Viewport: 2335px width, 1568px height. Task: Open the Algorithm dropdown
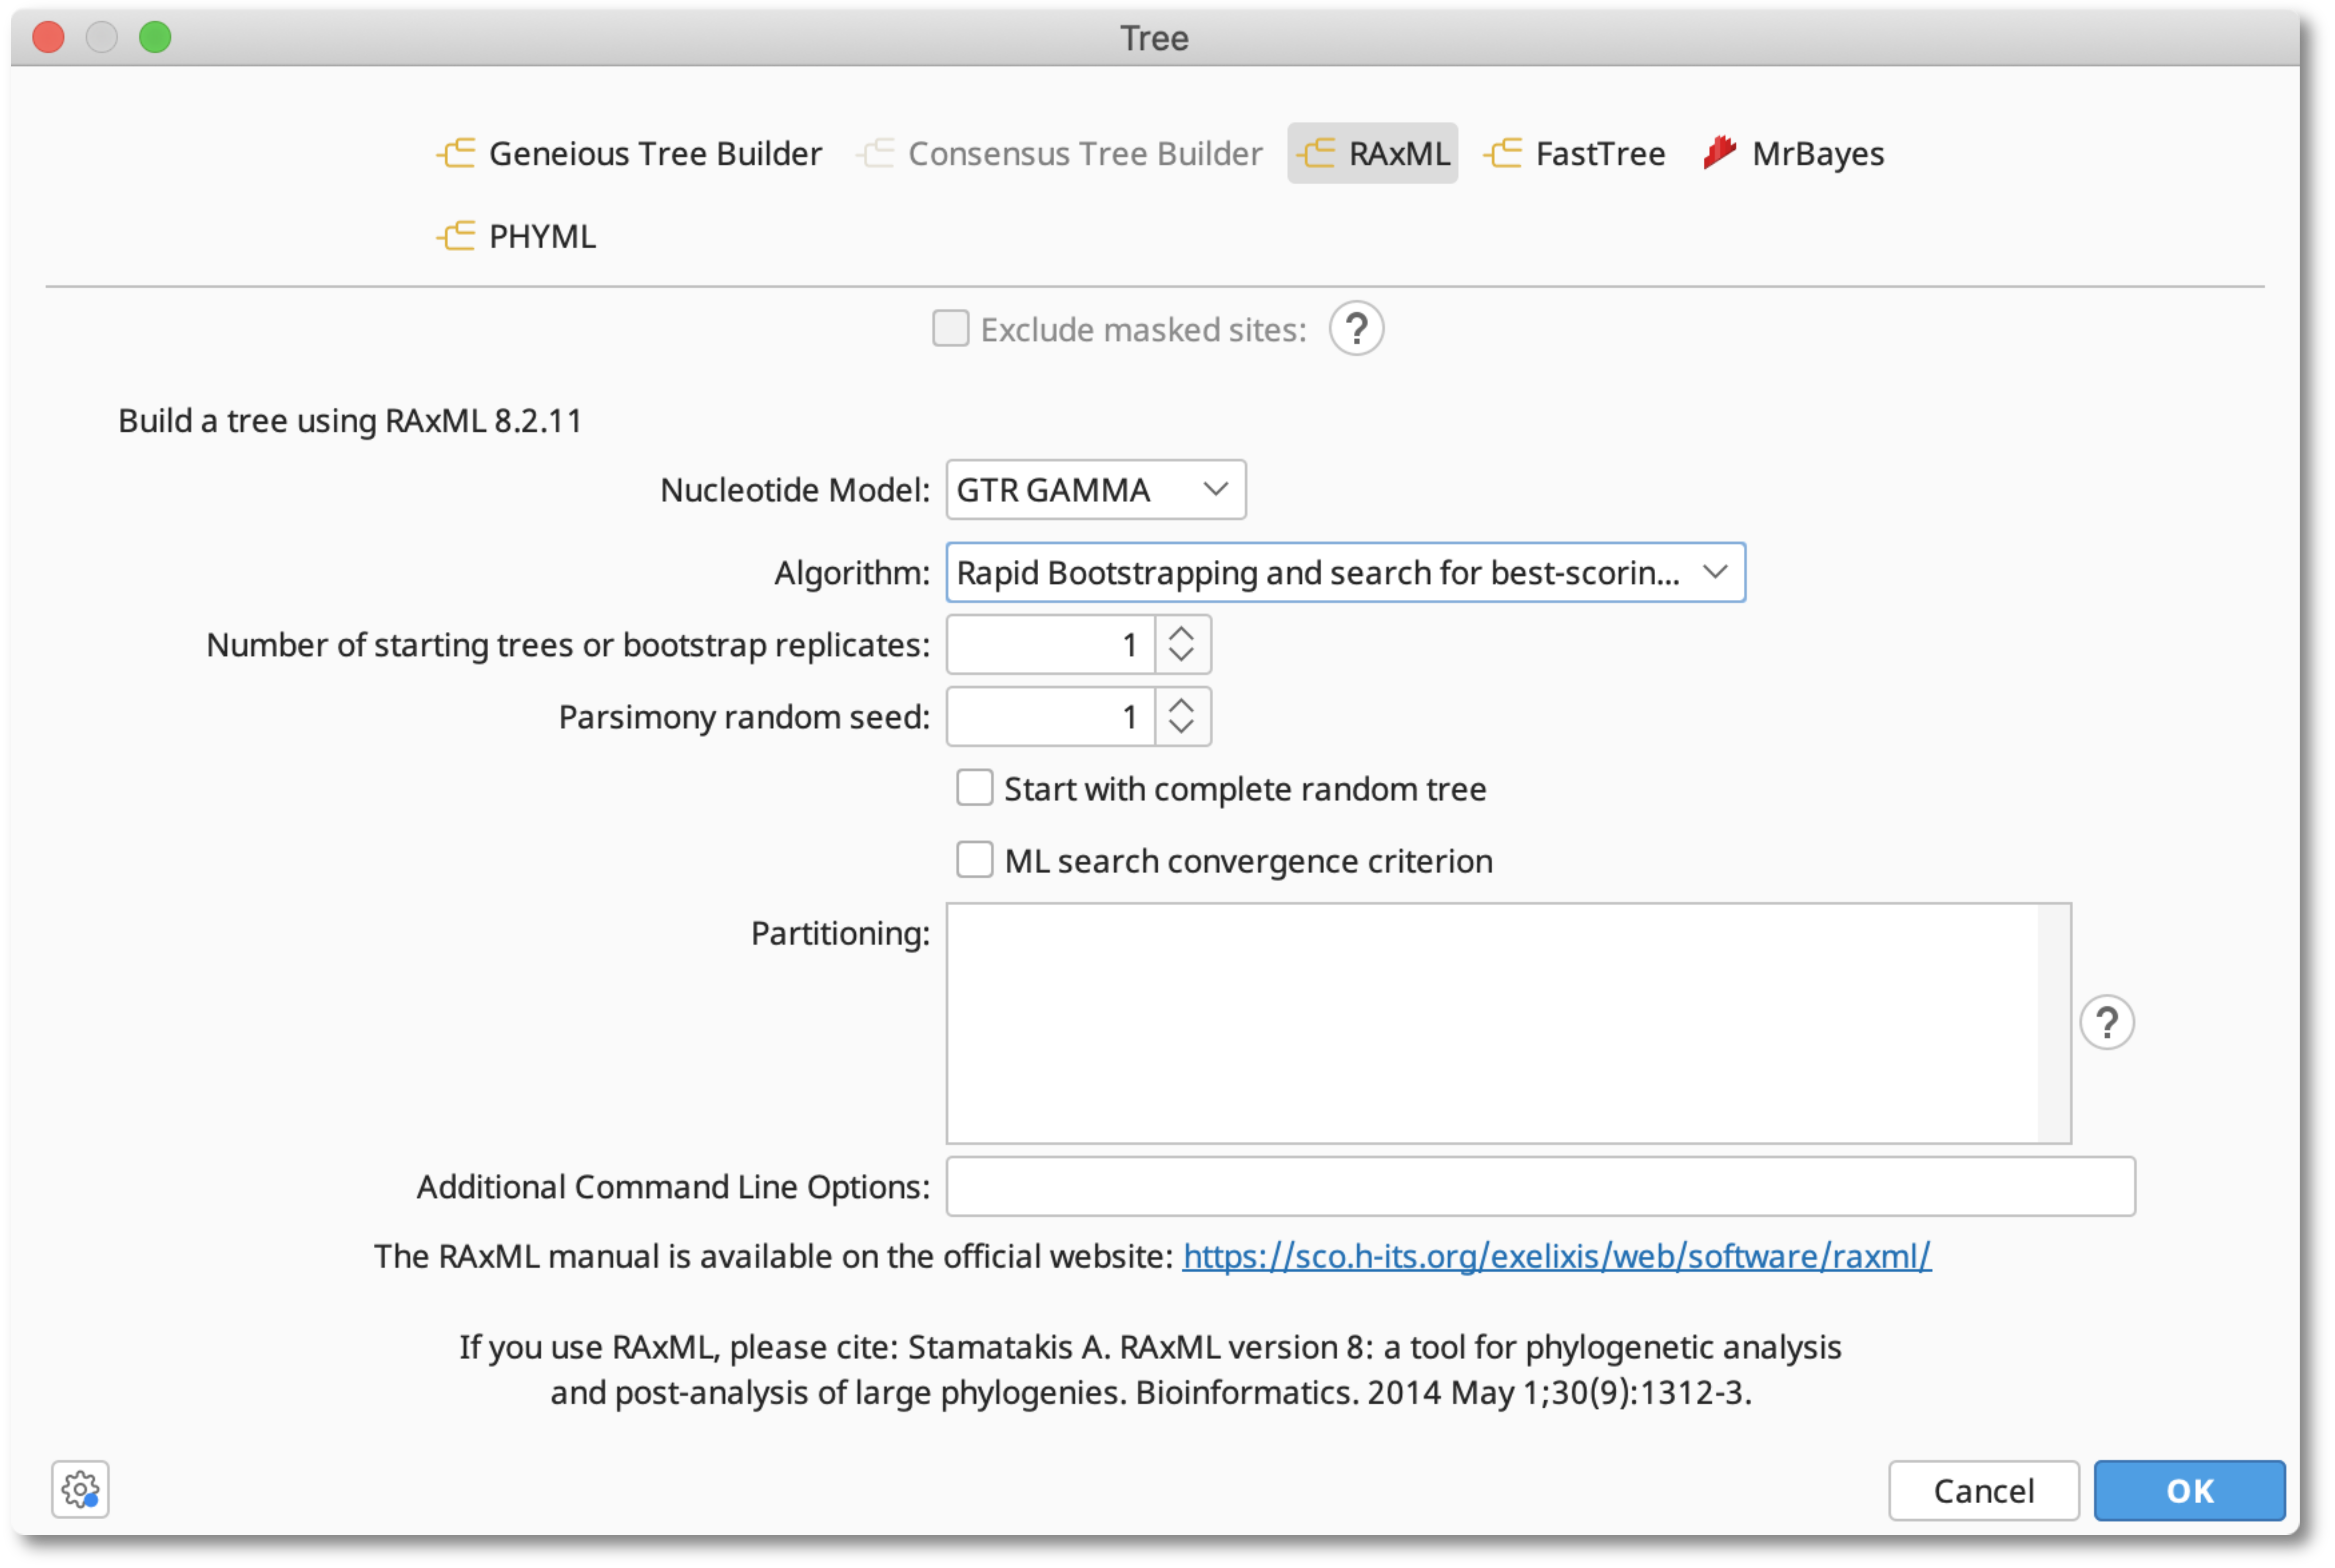1346,573
